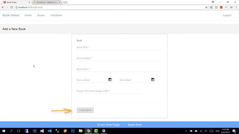Click the taskbar clock showing 4:19 PM
The height and width of the screenshot is (134, 239).
click(226, 131)
